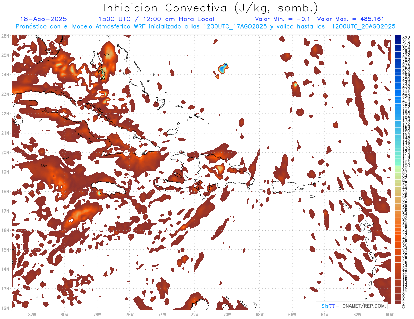Screen dimensions: 414x319
Task: Click the "17N" latitude label
Action: tap(5, 211)
